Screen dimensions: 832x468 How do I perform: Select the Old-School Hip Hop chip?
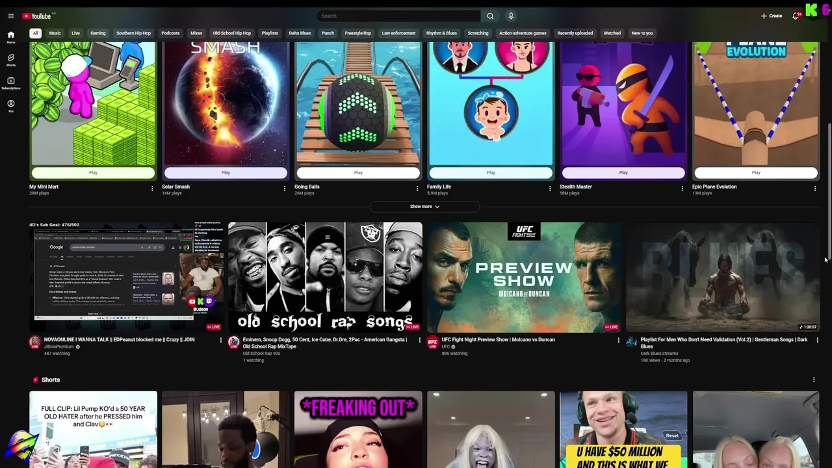tap(232, 33)
